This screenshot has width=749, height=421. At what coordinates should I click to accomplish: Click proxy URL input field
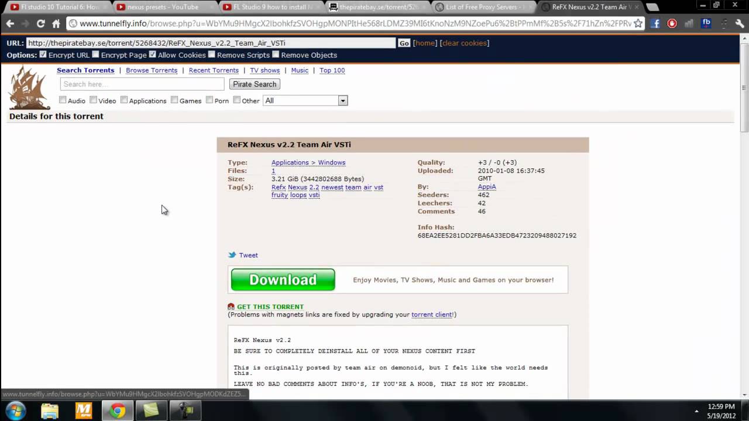[x=211, y=43]
